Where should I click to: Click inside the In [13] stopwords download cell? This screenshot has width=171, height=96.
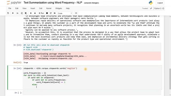[x=92, y=47]
